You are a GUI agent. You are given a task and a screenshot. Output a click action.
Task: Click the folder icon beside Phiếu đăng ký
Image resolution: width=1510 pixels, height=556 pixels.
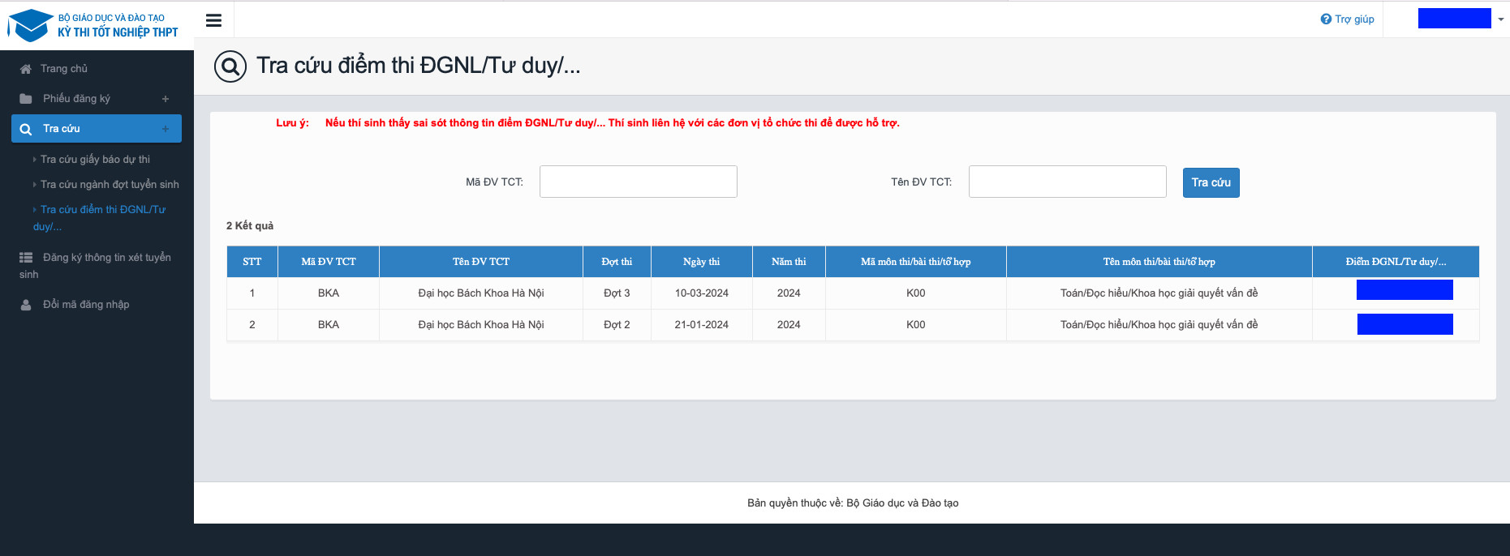click(26, 99)
